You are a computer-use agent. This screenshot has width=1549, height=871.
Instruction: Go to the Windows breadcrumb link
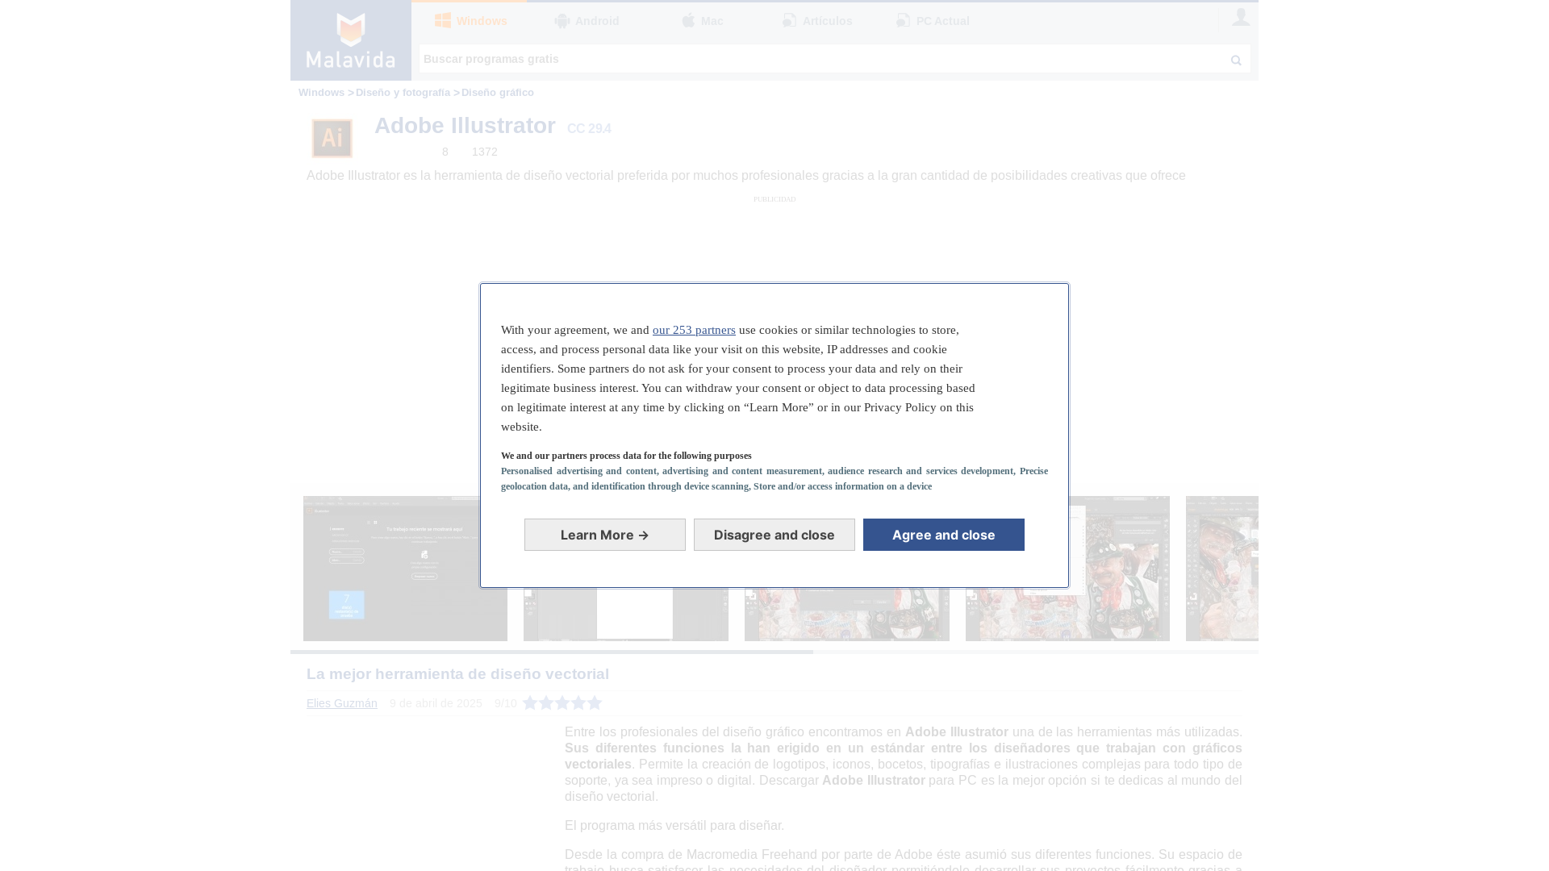pos(321,93)
